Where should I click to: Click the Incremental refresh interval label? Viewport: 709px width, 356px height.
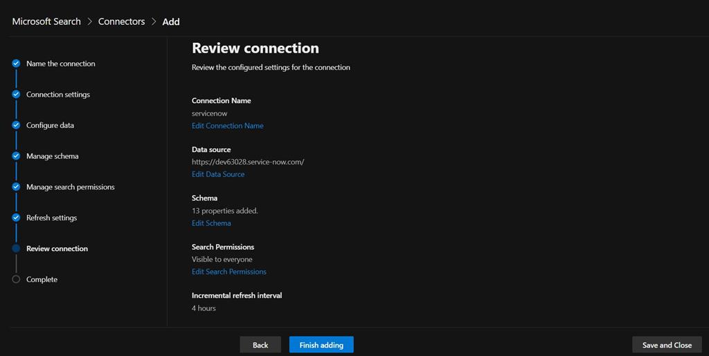(237, 296)
